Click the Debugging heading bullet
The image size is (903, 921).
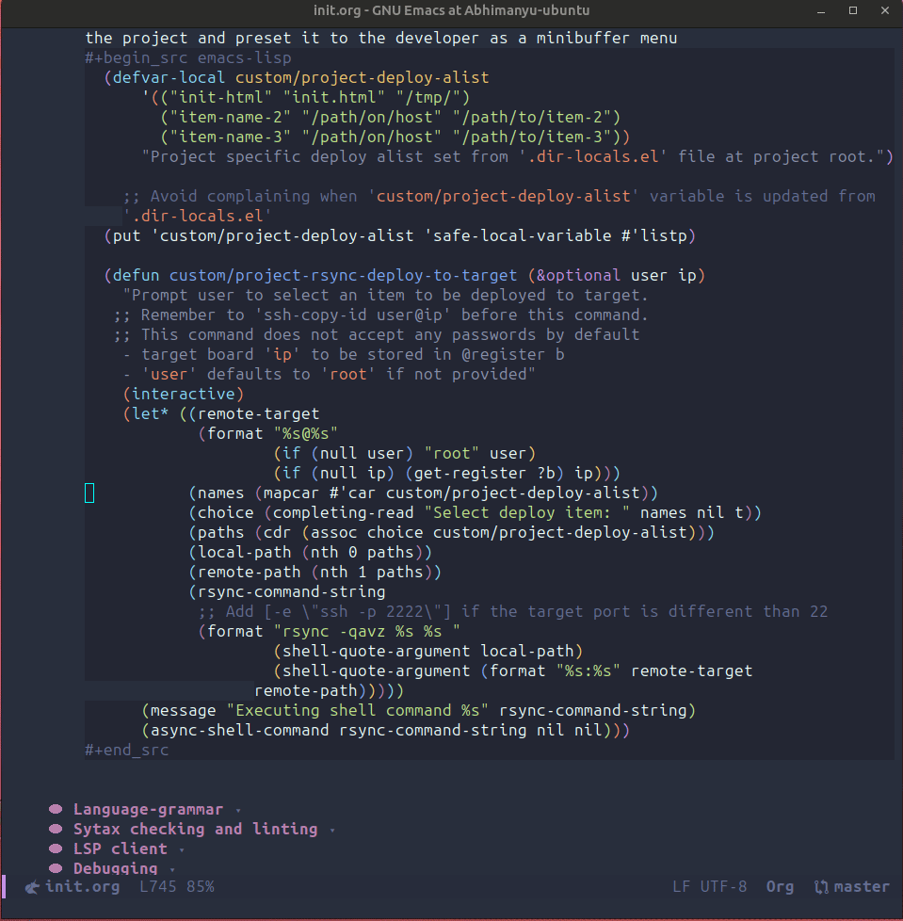coord(56,868)
